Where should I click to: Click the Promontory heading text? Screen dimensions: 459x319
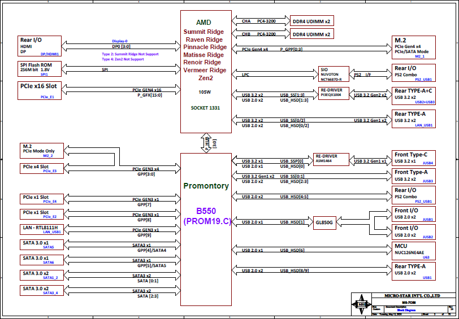(x=206, y=186)
